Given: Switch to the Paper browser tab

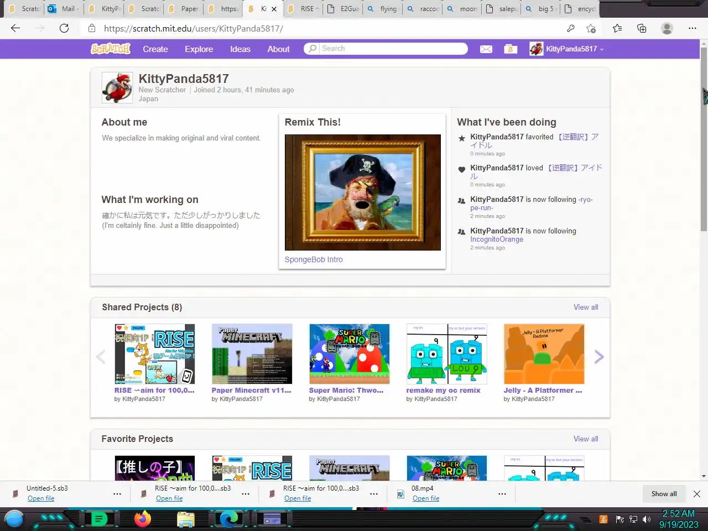Looking at the screenshot, I should 184,9.
